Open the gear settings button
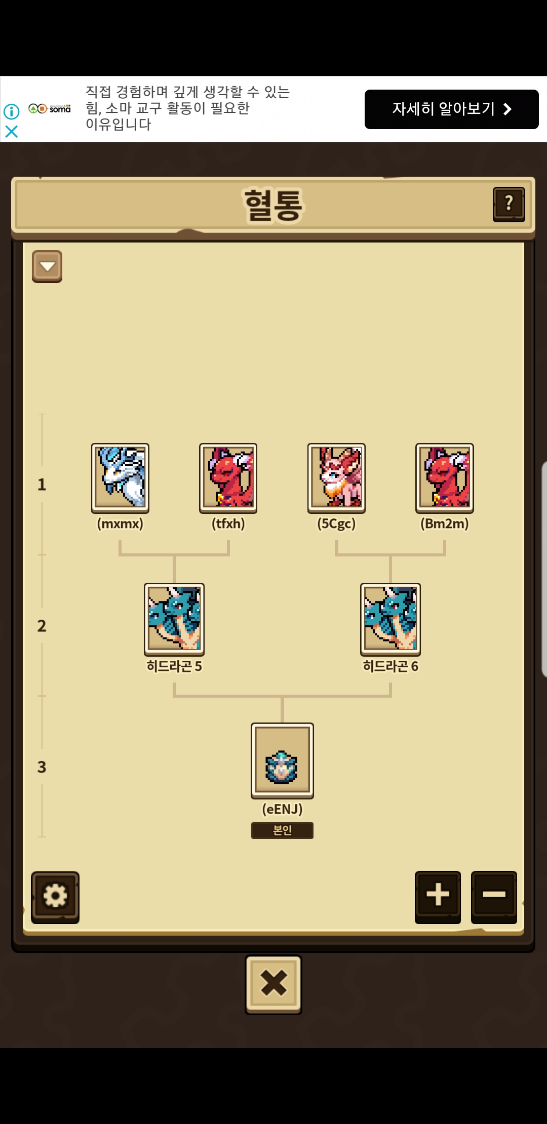547x1124 pixels. [x=55, y=897]
